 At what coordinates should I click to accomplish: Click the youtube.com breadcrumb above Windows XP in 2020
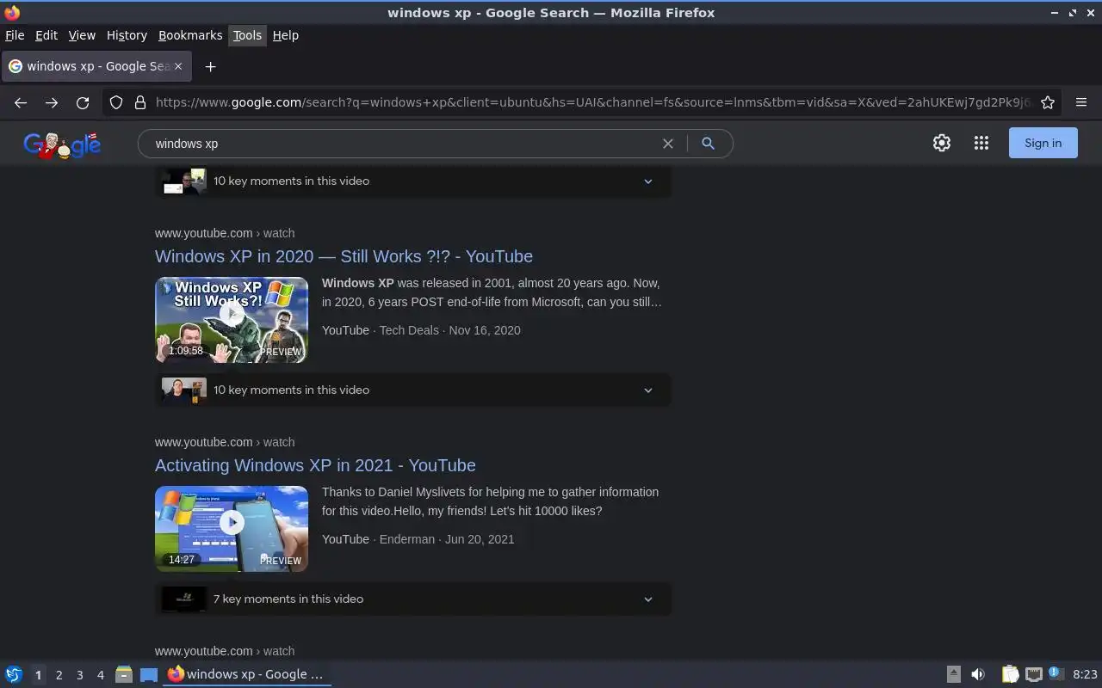click(x=225, y=233)
